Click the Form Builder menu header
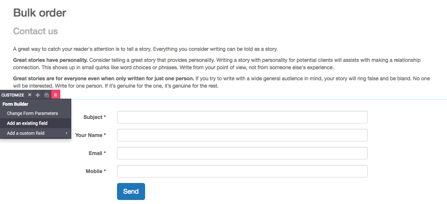 pyautogui.click(x=16, y=104)
